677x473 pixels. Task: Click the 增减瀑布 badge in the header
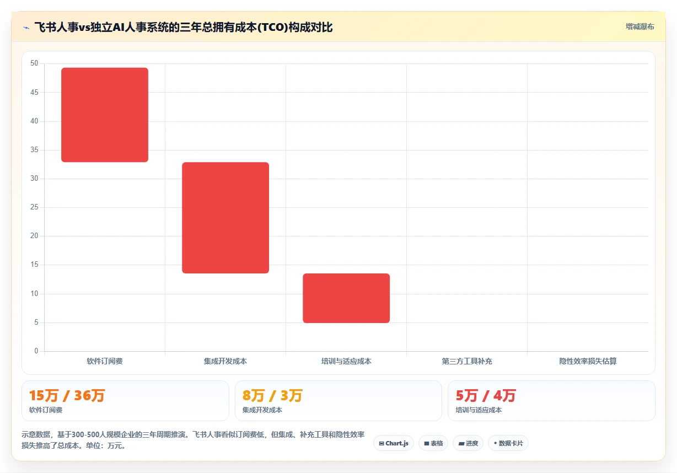pos(640,26)
